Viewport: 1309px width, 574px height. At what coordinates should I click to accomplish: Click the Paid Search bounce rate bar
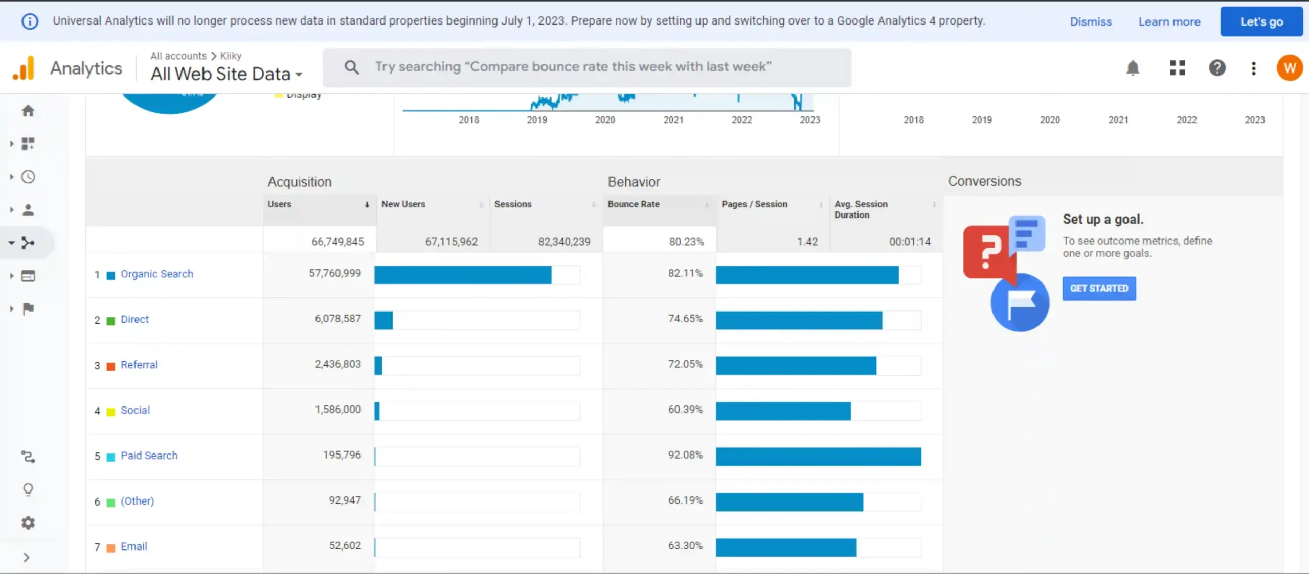pos(818,457)
